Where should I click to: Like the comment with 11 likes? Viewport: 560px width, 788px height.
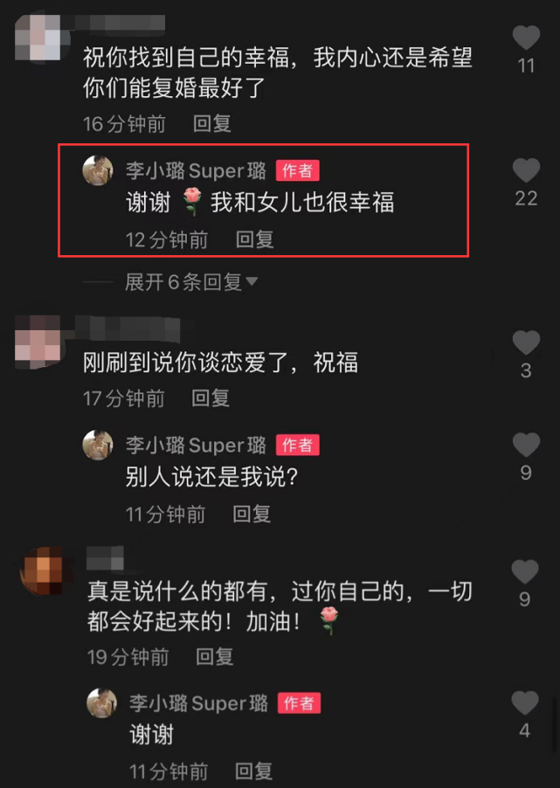[x=526, y=38]
